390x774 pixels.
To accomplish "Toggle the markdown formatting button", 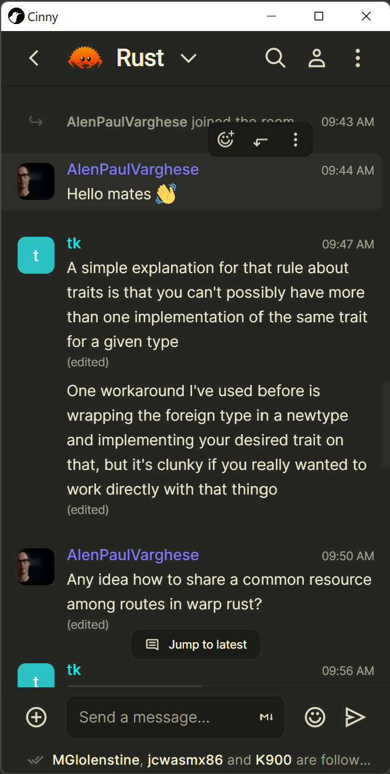I will point(266,717).
